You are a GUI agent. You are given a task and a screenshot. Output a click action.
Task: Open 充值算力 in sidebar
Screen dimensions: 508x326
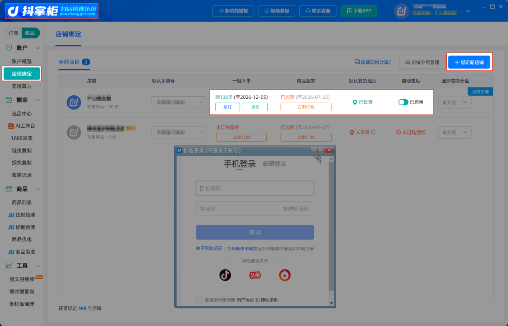(22, 86)
